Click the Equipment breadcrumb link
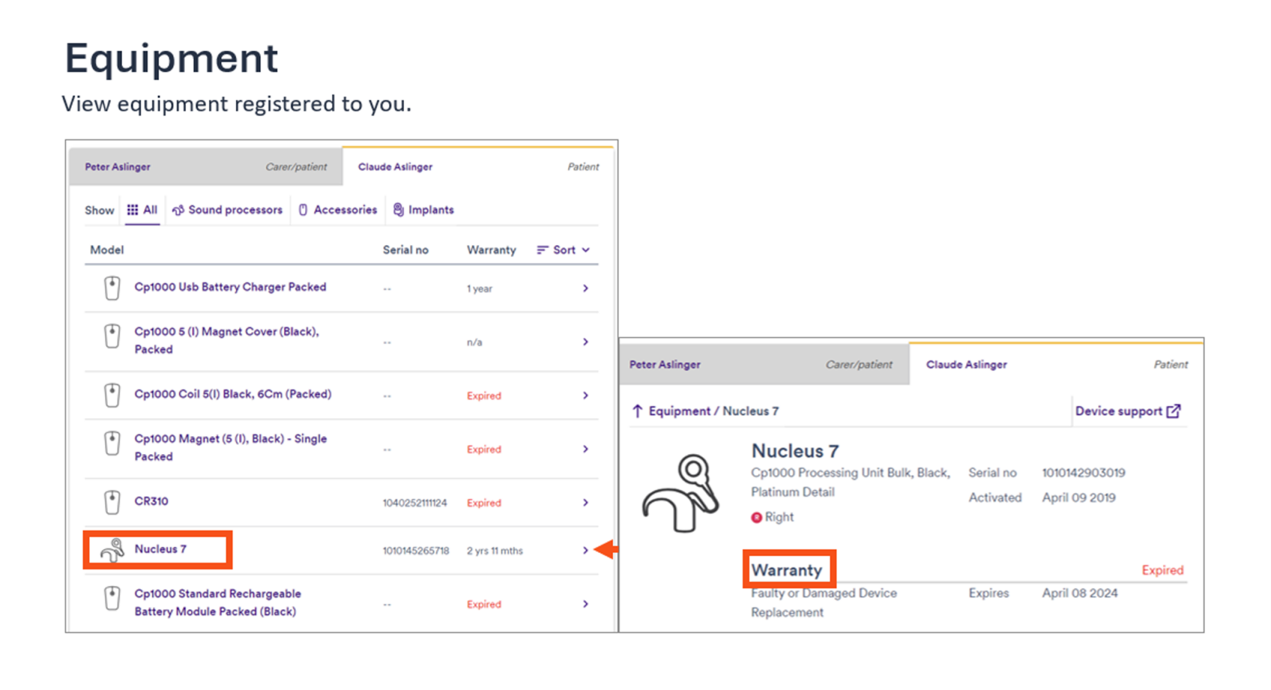This screenshot has height=690, width=1271. [681, 410]
